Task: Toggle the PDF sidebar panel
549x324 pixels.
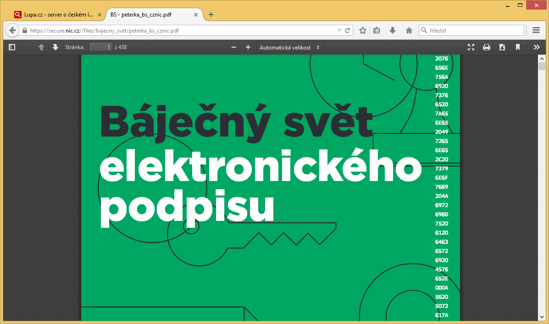Action: pos(12,47)
